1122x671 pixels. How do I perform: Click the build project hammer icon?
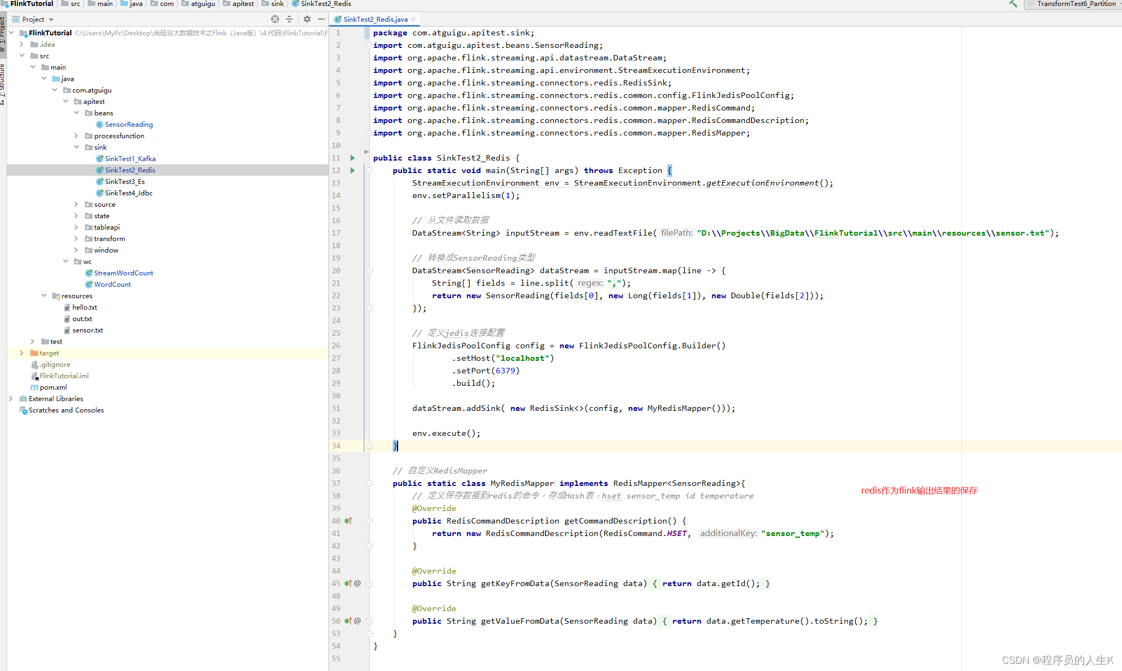pyautogui.click(x=1013, y=4)
